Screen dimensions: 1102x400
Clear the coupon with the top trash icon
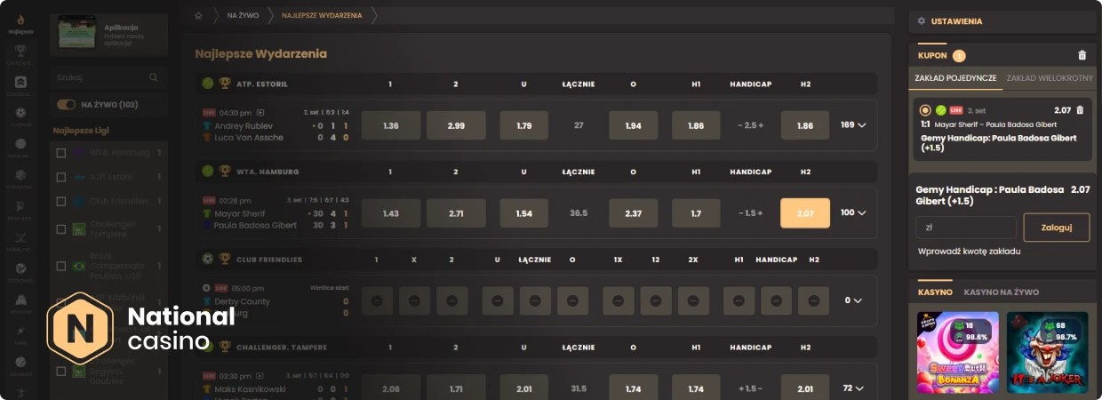pyautogui.click(x=1082, y=55)
